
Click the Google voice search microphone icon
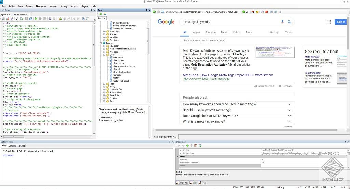coord(282,22)
